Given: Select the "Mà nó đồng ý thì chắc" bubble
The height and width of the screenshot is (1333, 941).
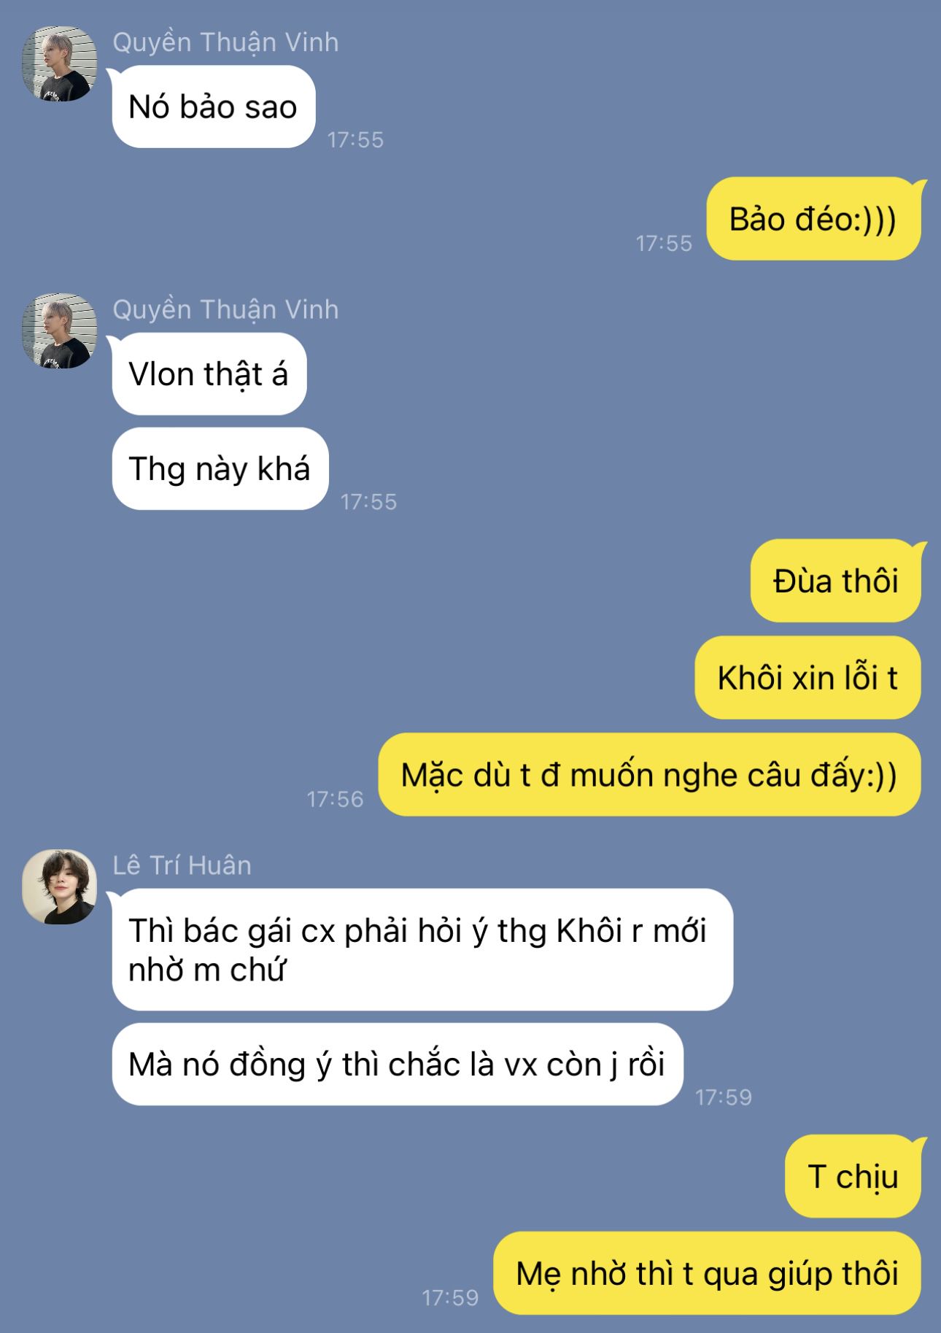Looking at the screenshot, I should pos(398,1064).
